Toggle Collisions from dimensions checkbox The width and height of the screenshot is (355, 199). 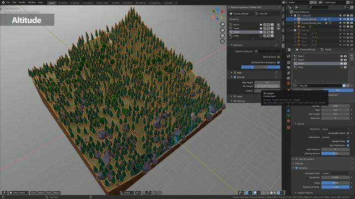[x=278, y=62]
